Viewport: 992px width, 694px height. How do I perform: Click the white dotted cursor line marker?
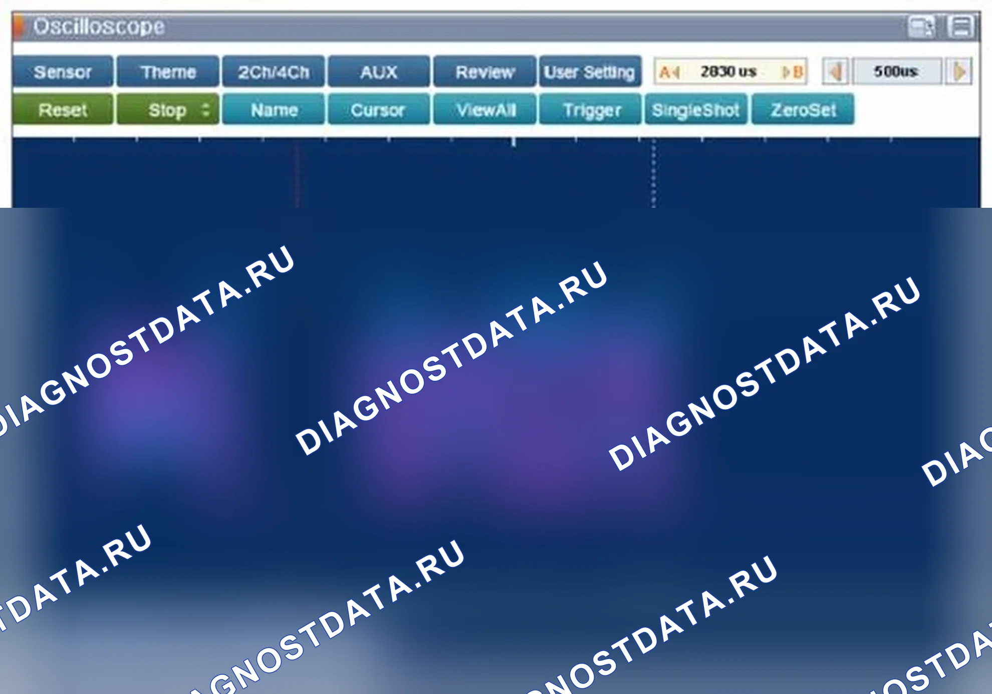click(653, 173)
